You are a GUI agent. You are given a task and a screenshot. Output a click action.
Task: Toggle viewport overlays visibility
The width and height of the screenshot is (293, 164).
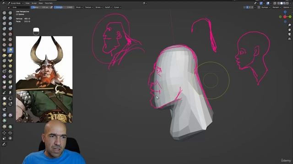coord(268,3)
